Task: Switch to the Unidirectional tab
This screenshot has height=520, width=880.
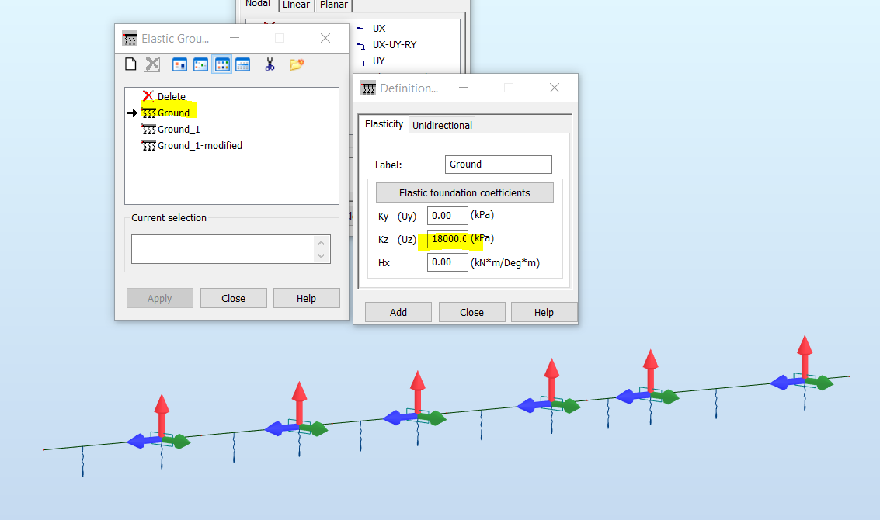Action: [442, 124]
